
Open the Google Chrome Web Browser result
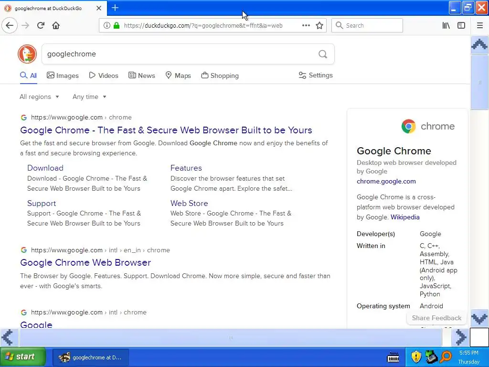[85, 262]
